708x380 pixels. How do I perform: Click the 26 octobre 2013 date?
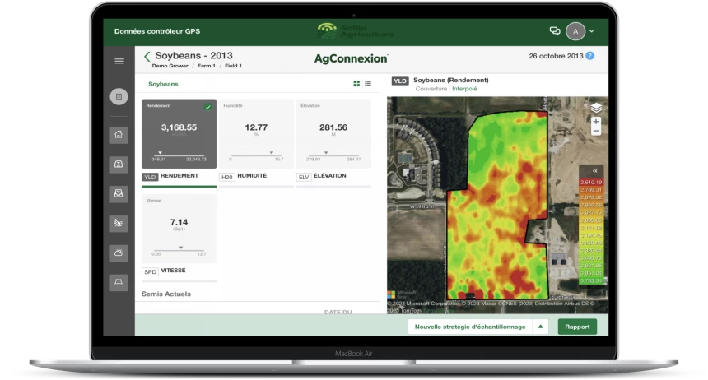click(x=556, y=56)
